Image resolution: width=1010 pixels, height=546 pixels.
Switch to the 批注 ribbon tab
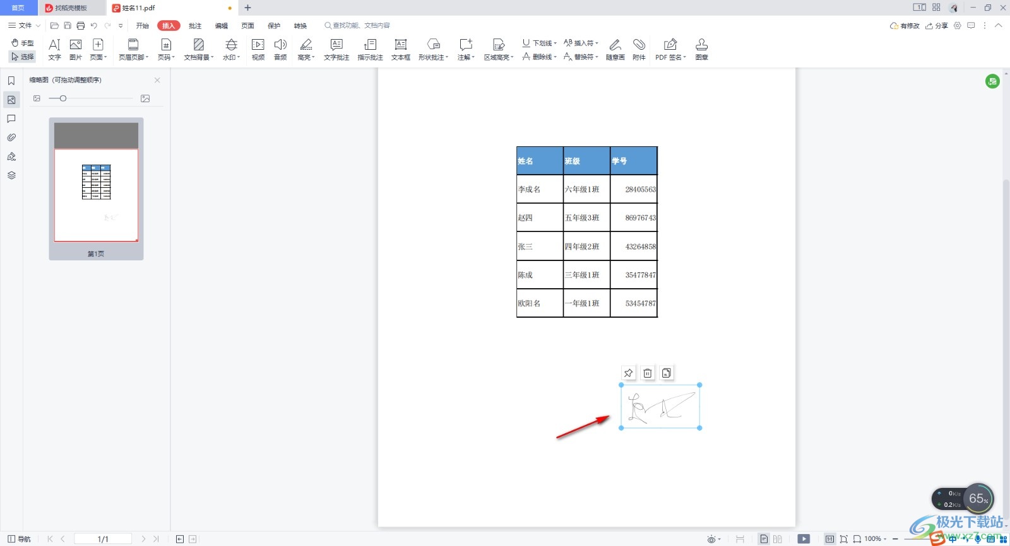pos(195,26)
